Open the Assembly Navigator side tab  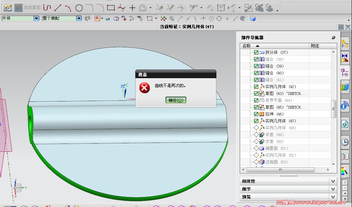[345, 44]
